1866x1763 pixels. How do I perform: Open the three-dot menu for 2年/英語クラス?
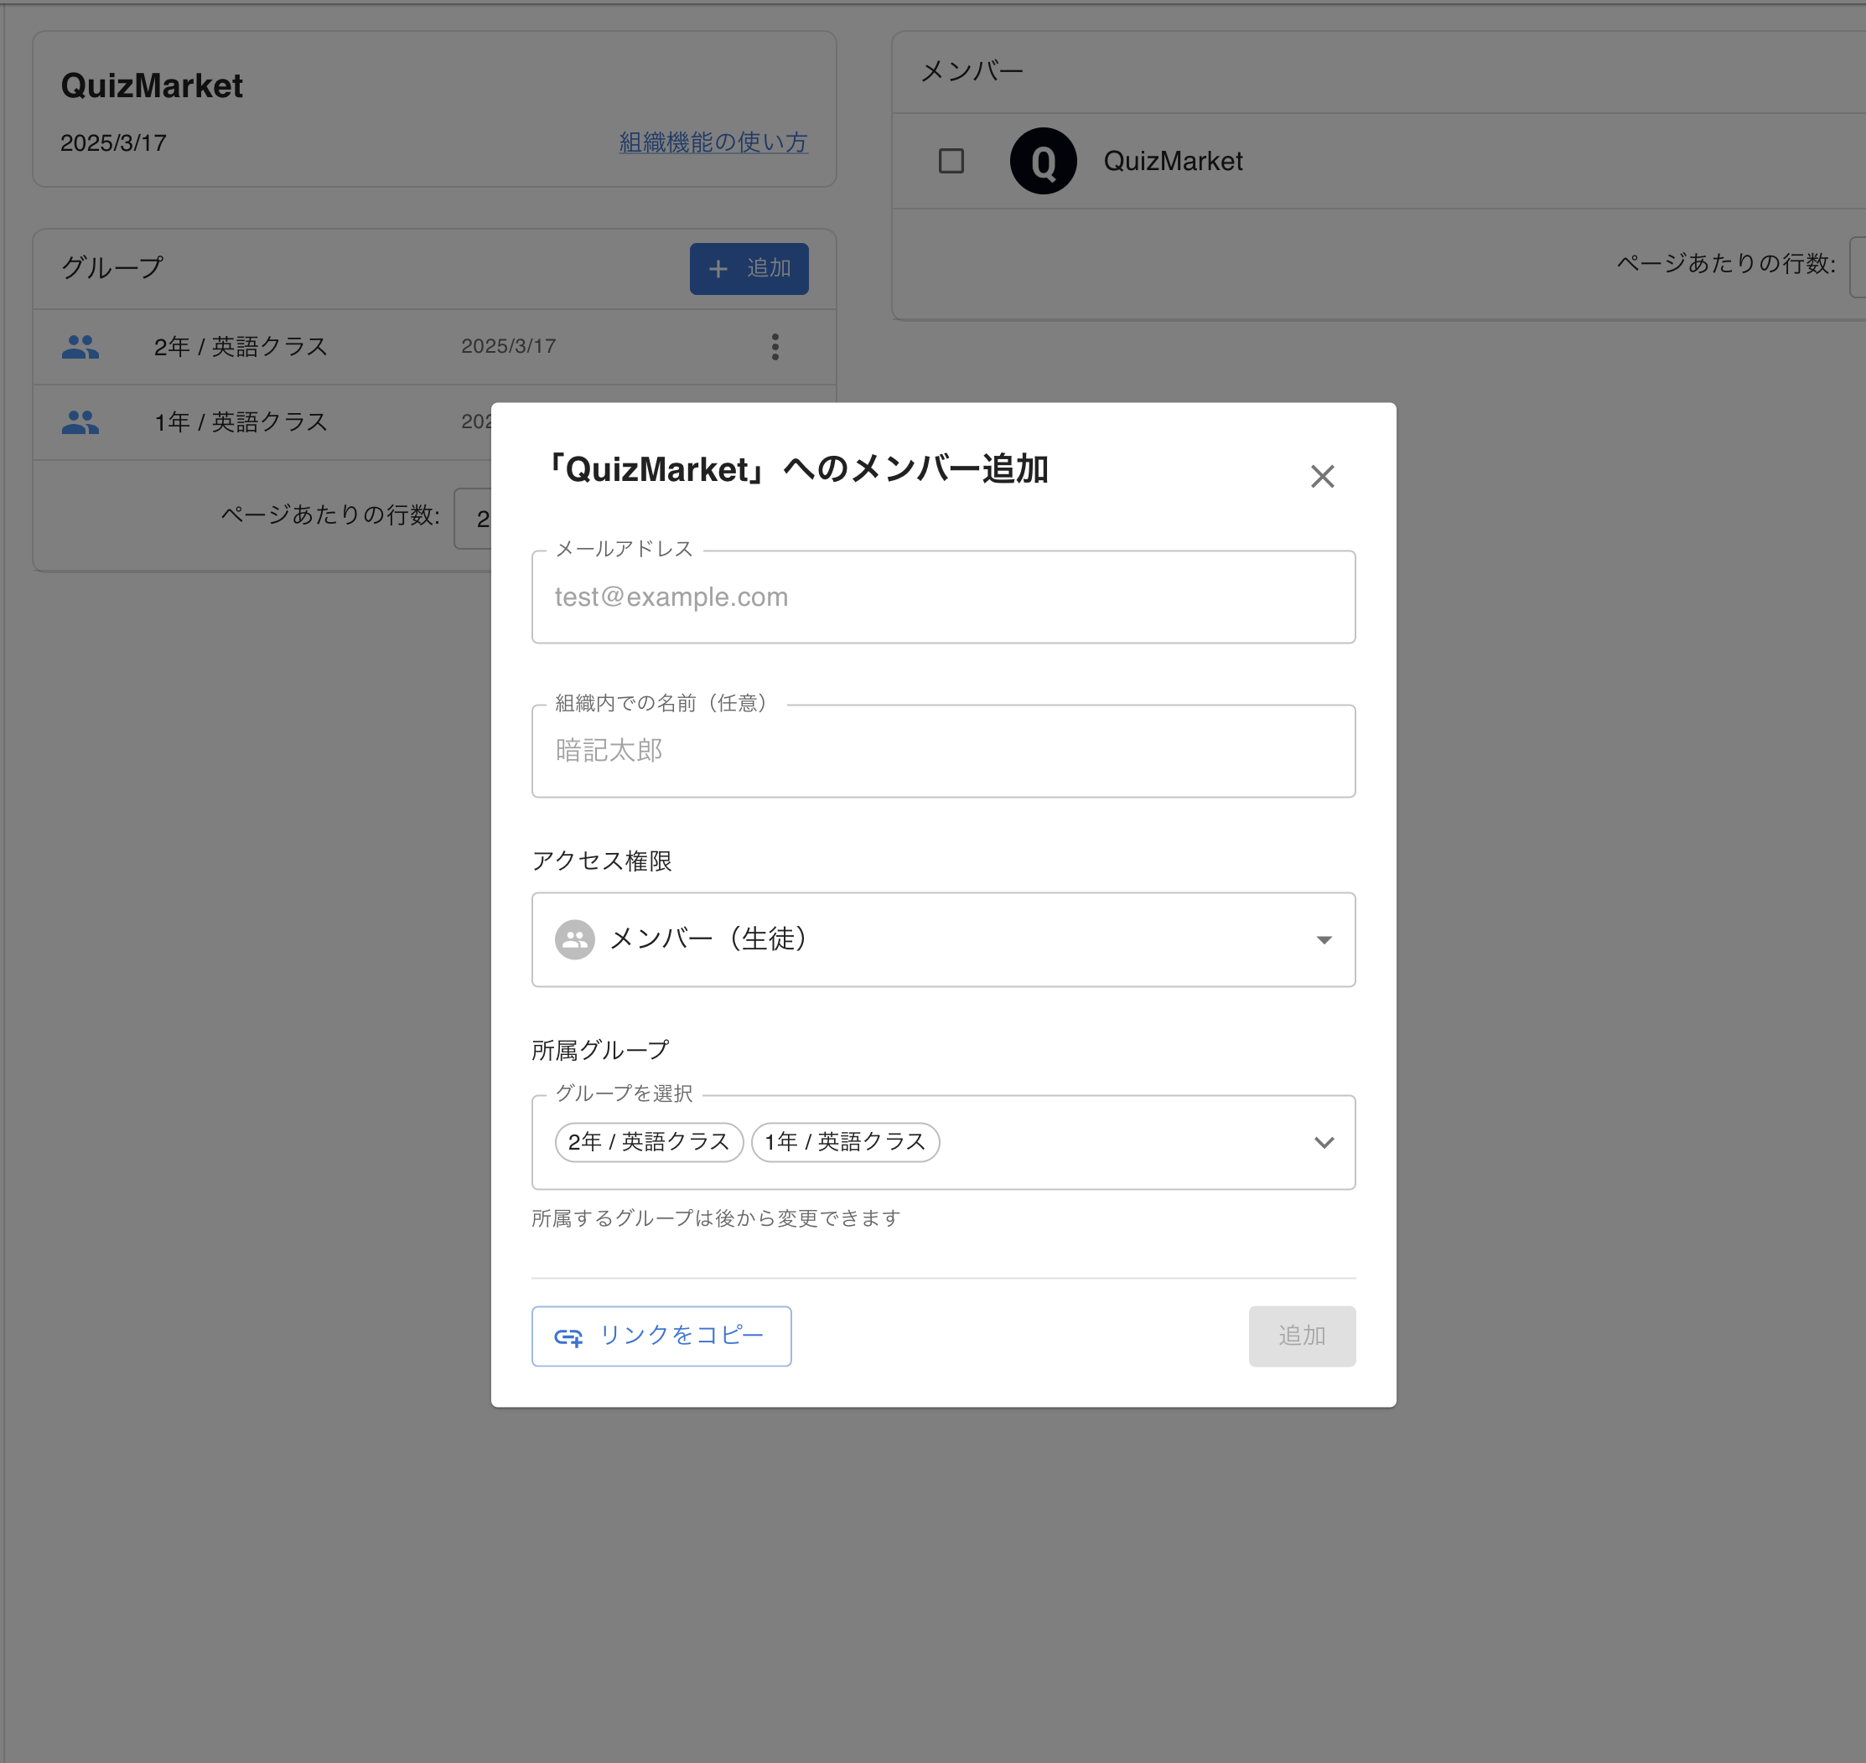coord(775,347)
